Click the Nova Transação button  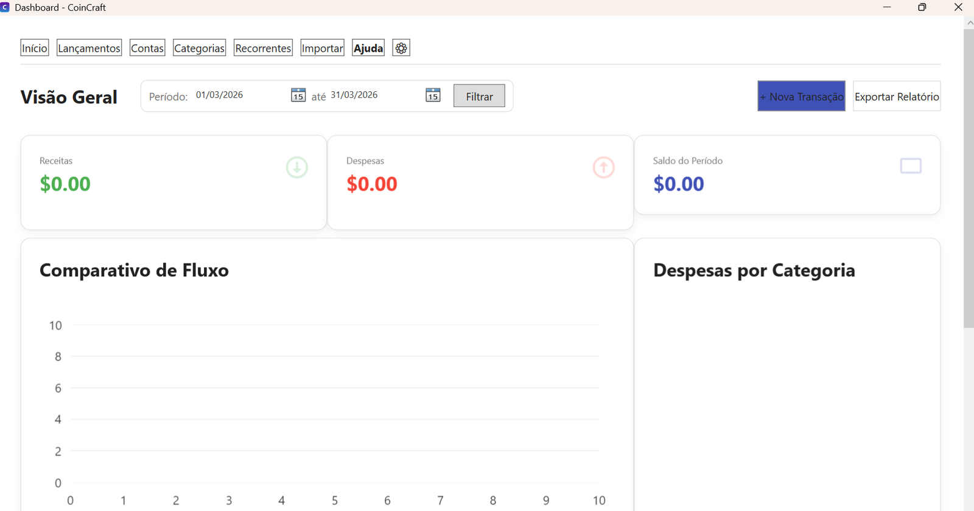coord(801,96)
